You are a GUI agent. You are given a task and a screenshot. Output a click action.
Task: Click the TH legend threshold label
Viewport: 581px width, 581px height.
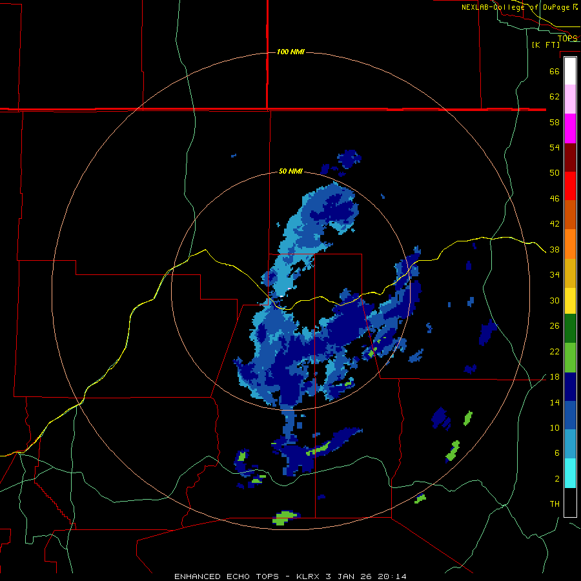click(555, 504)
